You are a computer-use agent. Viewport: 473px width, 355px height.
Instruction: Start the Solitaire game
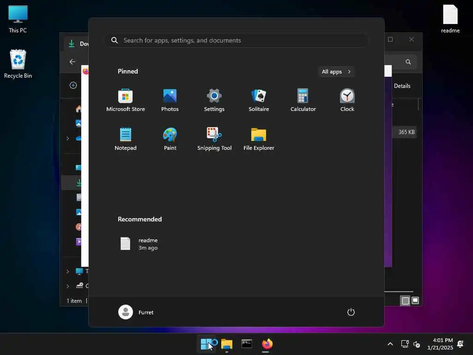click(259, 100)
